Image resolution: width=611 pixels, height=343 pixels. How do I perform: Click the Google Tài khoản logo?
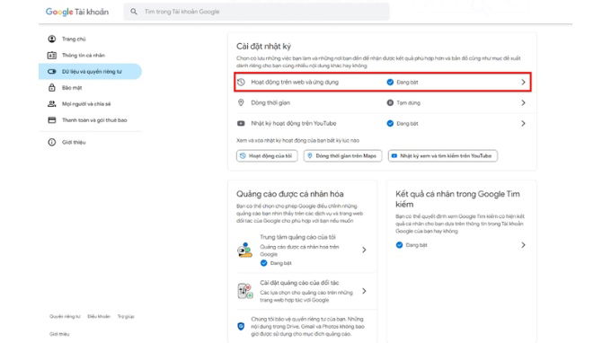[x=76, y=12]
